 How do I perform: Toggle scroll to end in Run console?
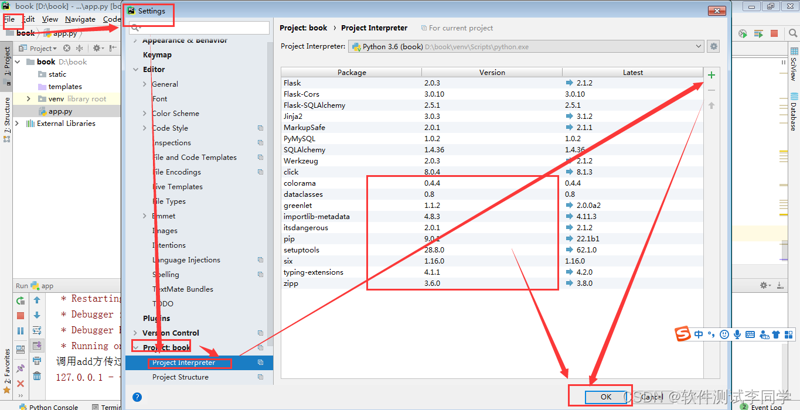37,346
